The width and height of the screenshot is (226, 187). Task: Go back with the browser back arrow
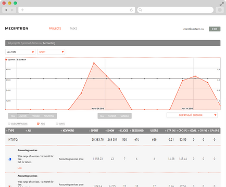[6, 10]
